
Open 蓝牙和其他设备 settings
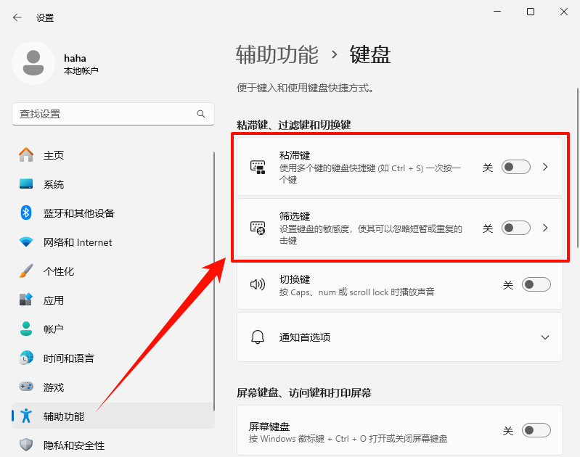[x=113, y=213]
